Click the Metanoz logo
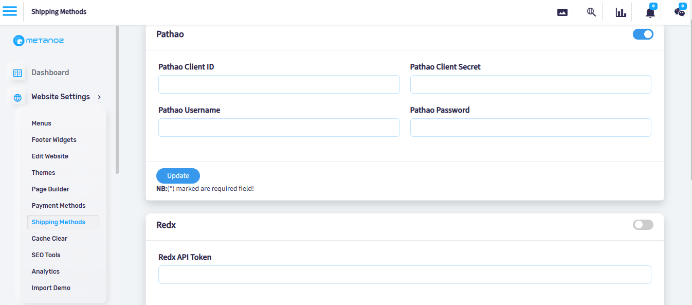The image size is (692, 305). (x=39, y=40)
